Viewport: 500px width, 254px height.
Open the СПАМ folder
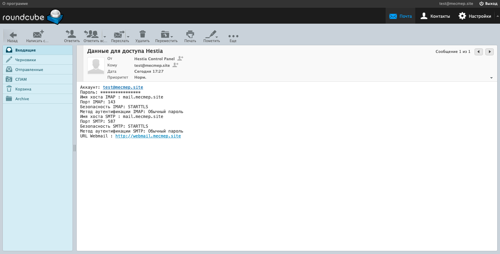pos(38,79)
